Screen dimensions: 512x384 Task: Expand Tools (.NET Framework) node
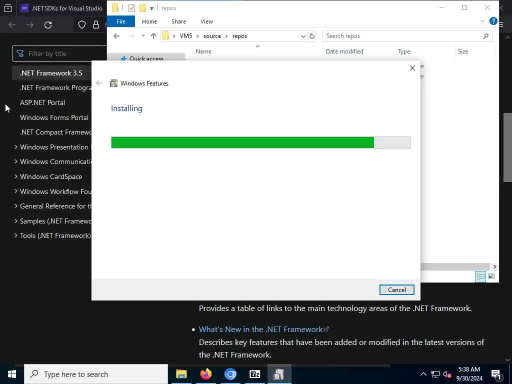click(15, 235)
